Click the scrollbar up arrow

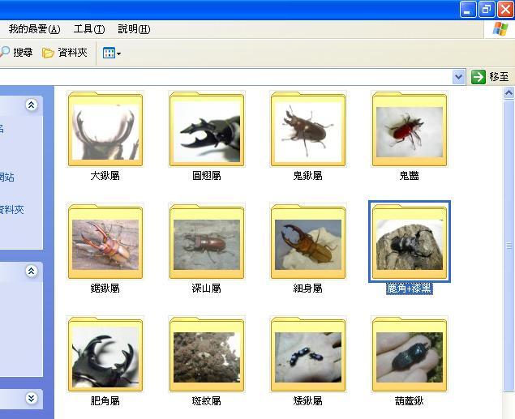click(x=509, y=93)
